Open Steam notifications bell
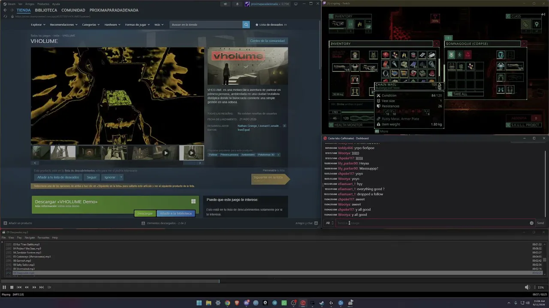The height and width of the screenshot is (308, 549). (237, 4)
